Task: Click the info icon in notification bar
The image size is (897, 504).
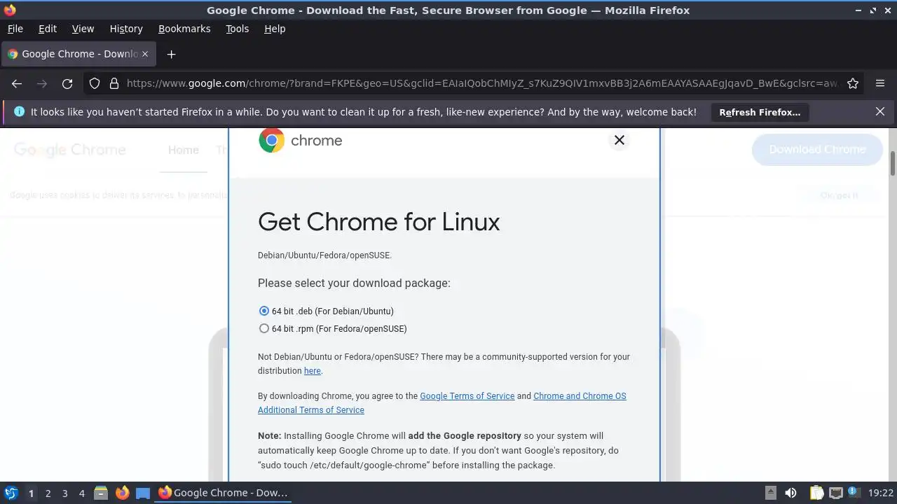Action: (19, 111)
